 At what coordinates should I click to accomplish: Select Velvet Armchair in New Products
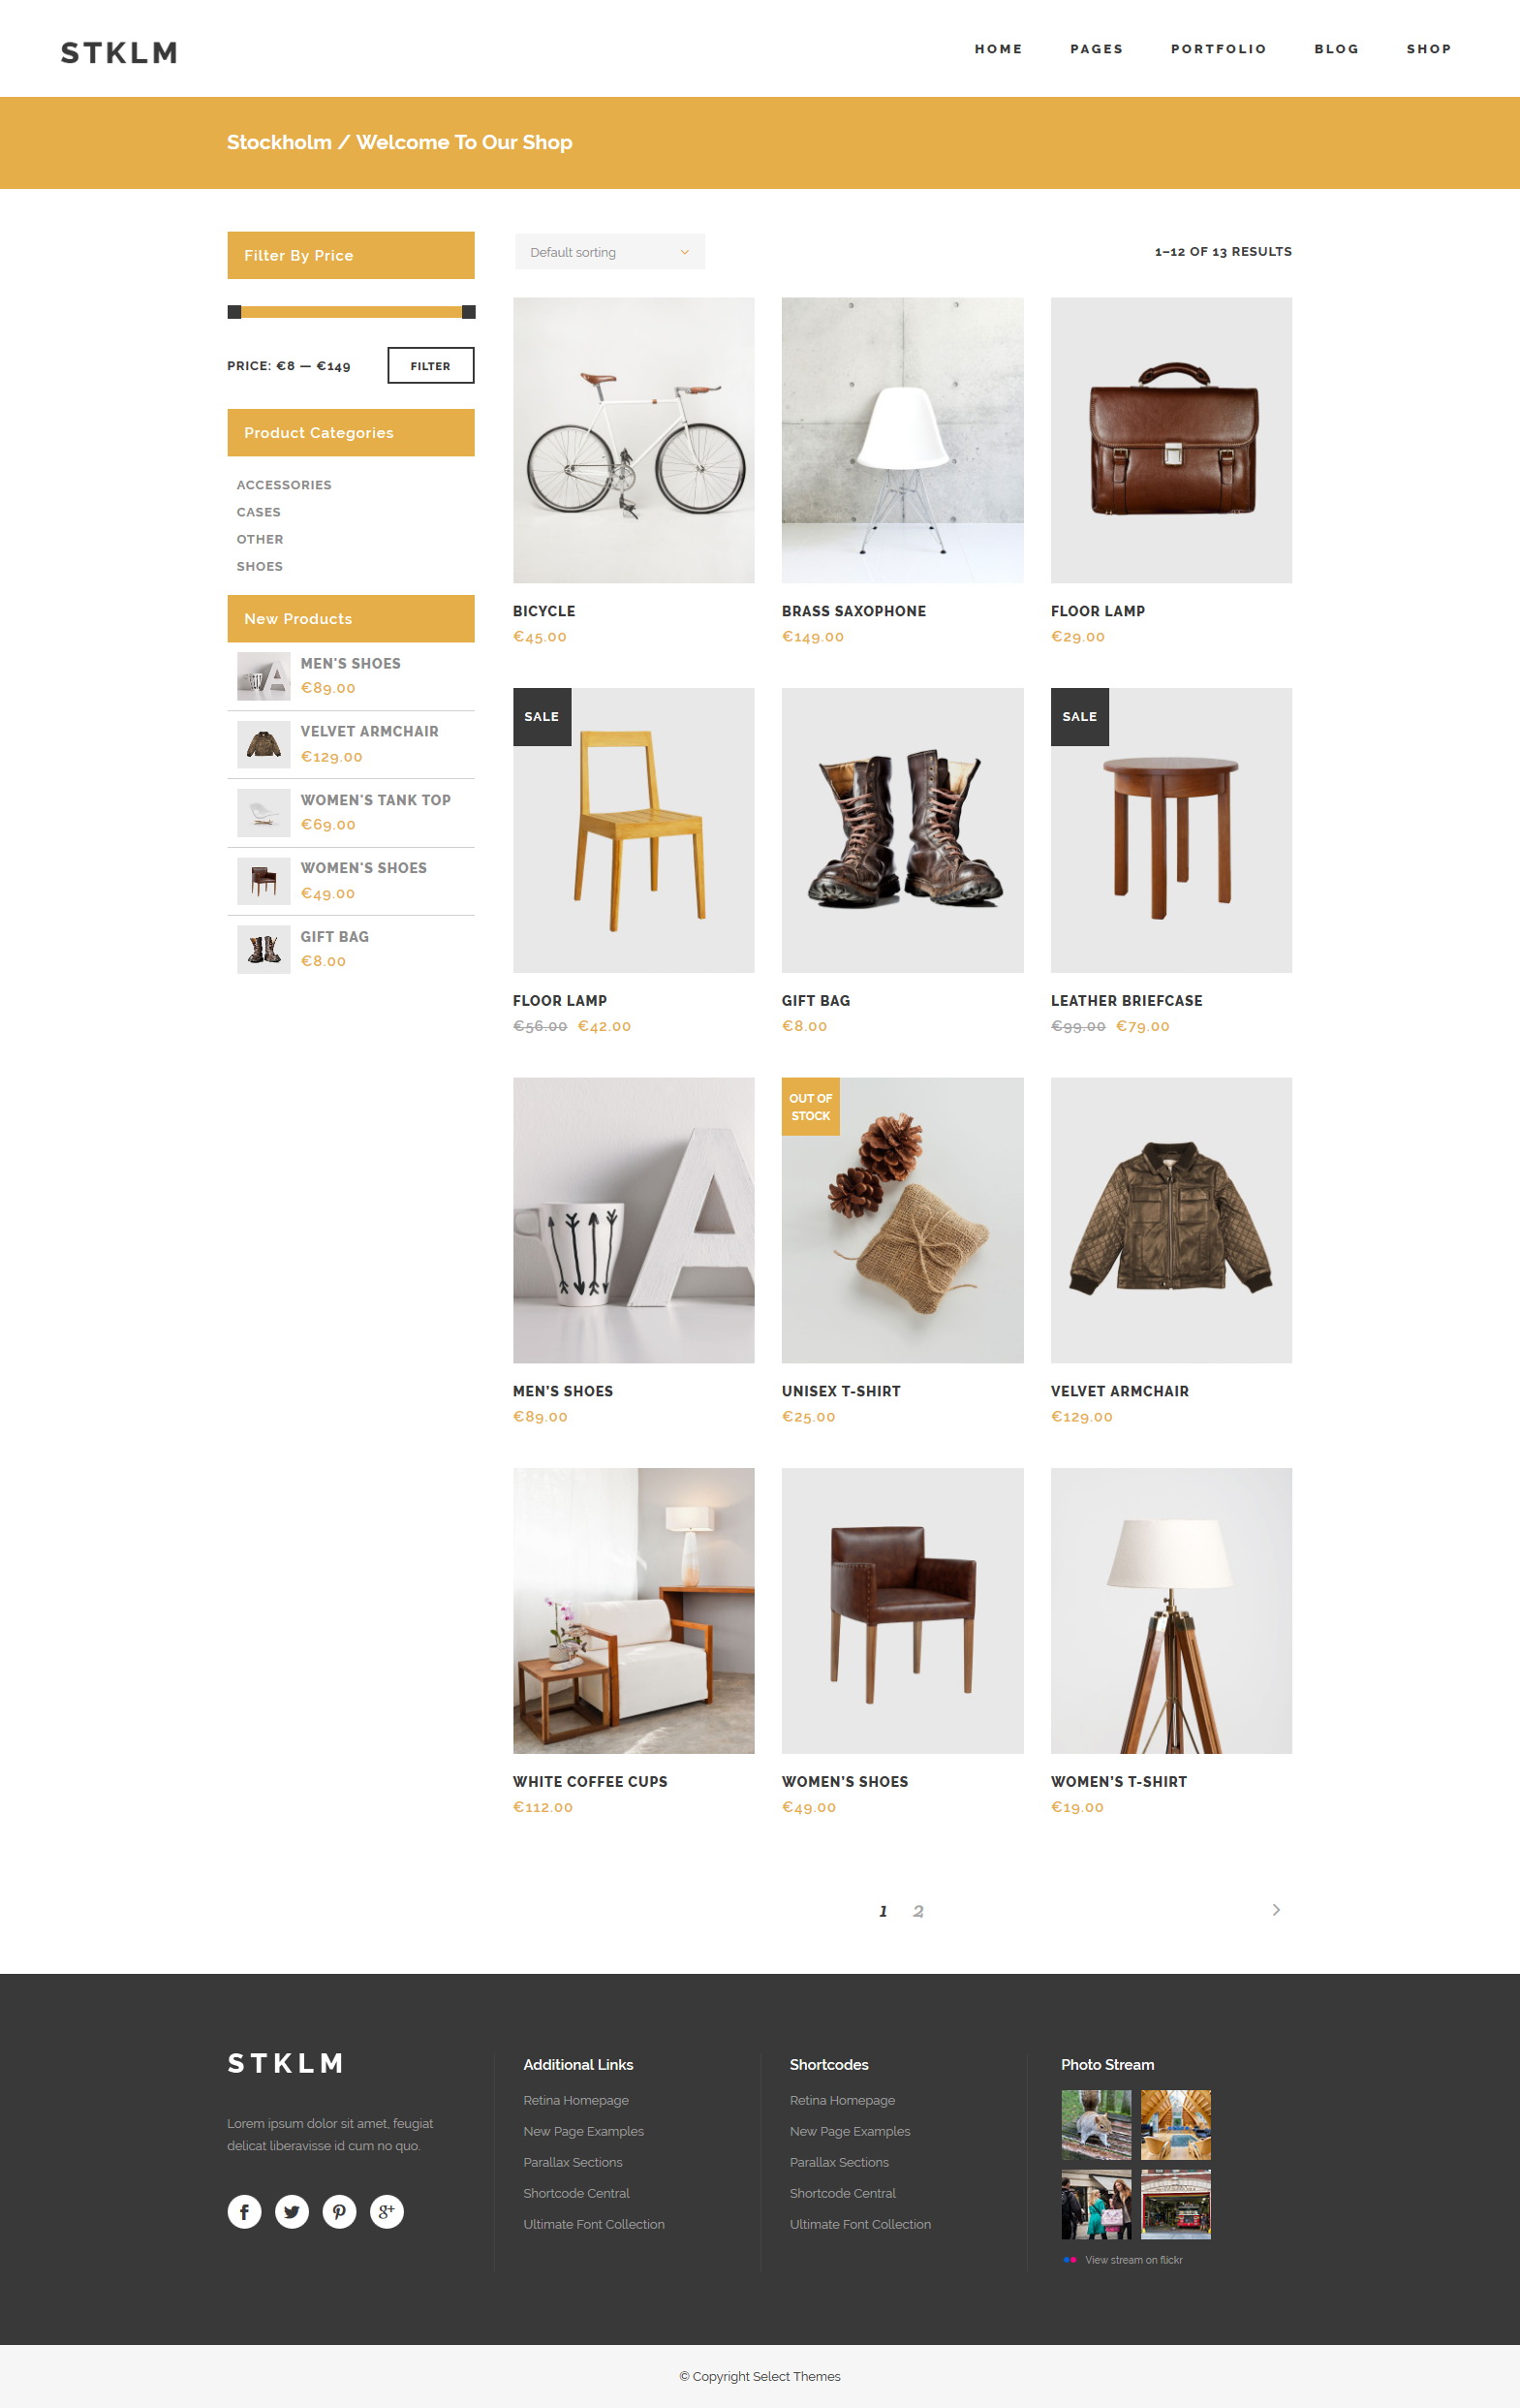(369, 732)
